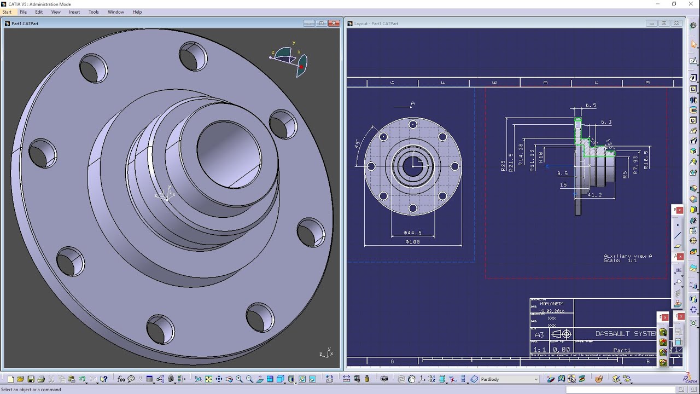Click the Apply Material icon

[x=598, y=379]
